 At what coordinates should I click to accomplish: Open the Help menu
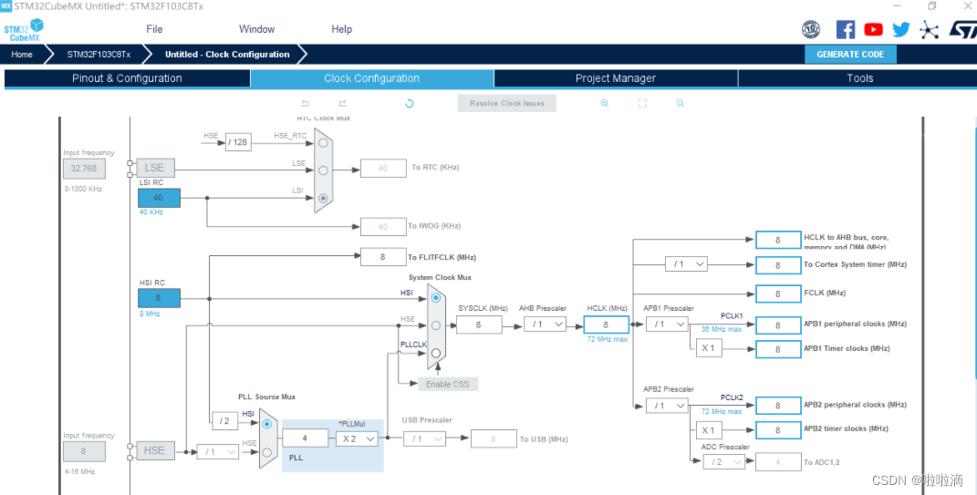click(x=341, y=29)
